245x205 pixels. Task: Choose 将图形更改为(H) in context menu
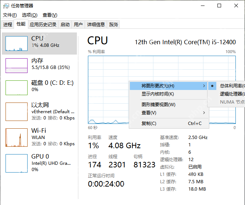pyautogui.click(x=168, y=86)
